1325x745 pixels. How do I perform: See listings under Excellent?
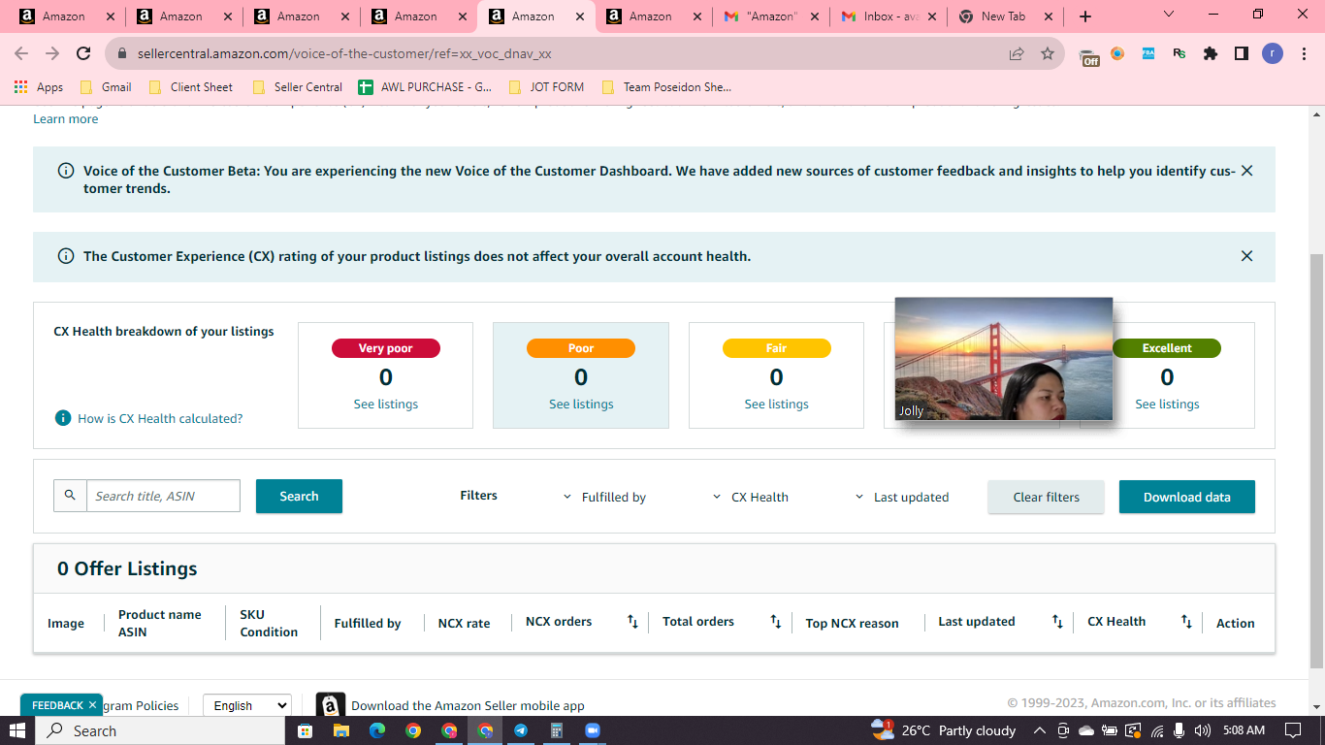pos(1167,404)
